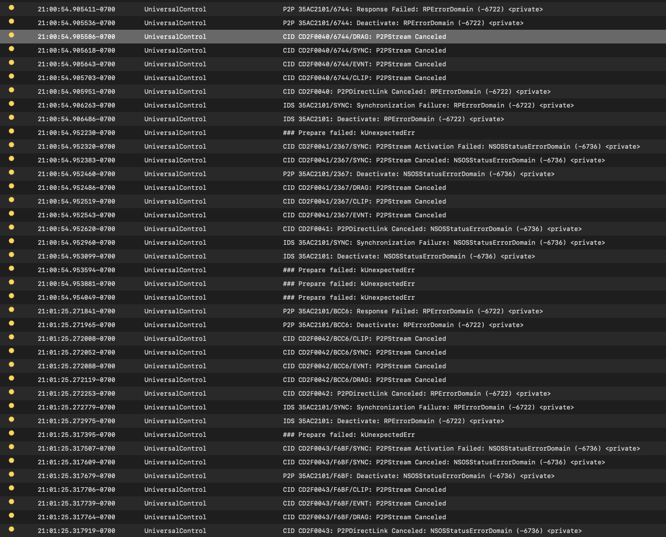Screen dimensions: 666x537
Task: Select P2P 35AC2101/2367 Deactivate message
Action: [418, 174]
